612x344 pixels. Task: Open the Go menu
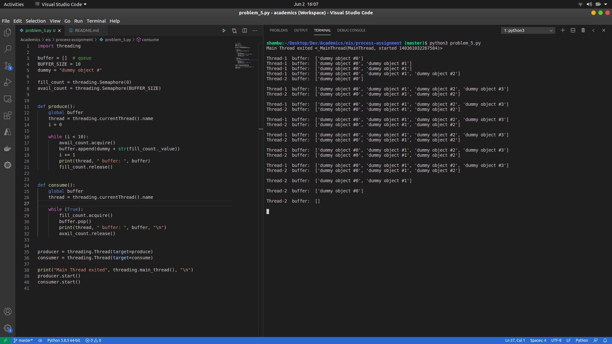(x=67, y=21)
